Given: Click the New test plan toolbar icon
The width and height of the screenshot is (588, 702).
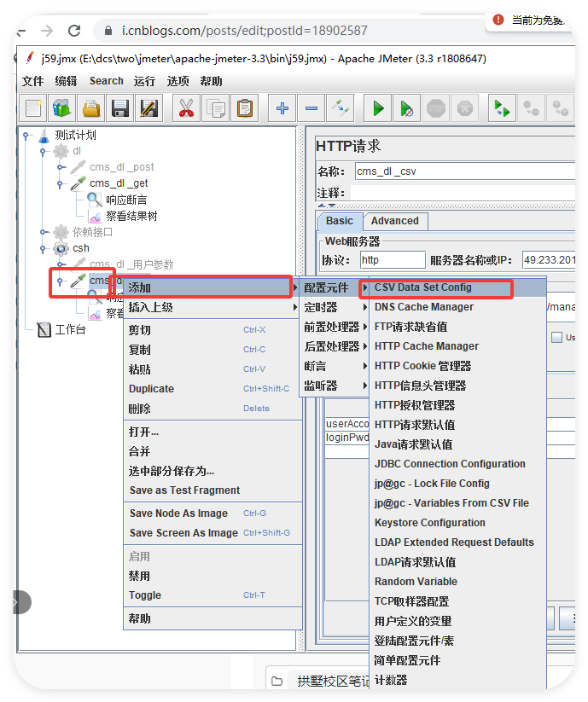Looking at the screenshot, I should 33,108.
